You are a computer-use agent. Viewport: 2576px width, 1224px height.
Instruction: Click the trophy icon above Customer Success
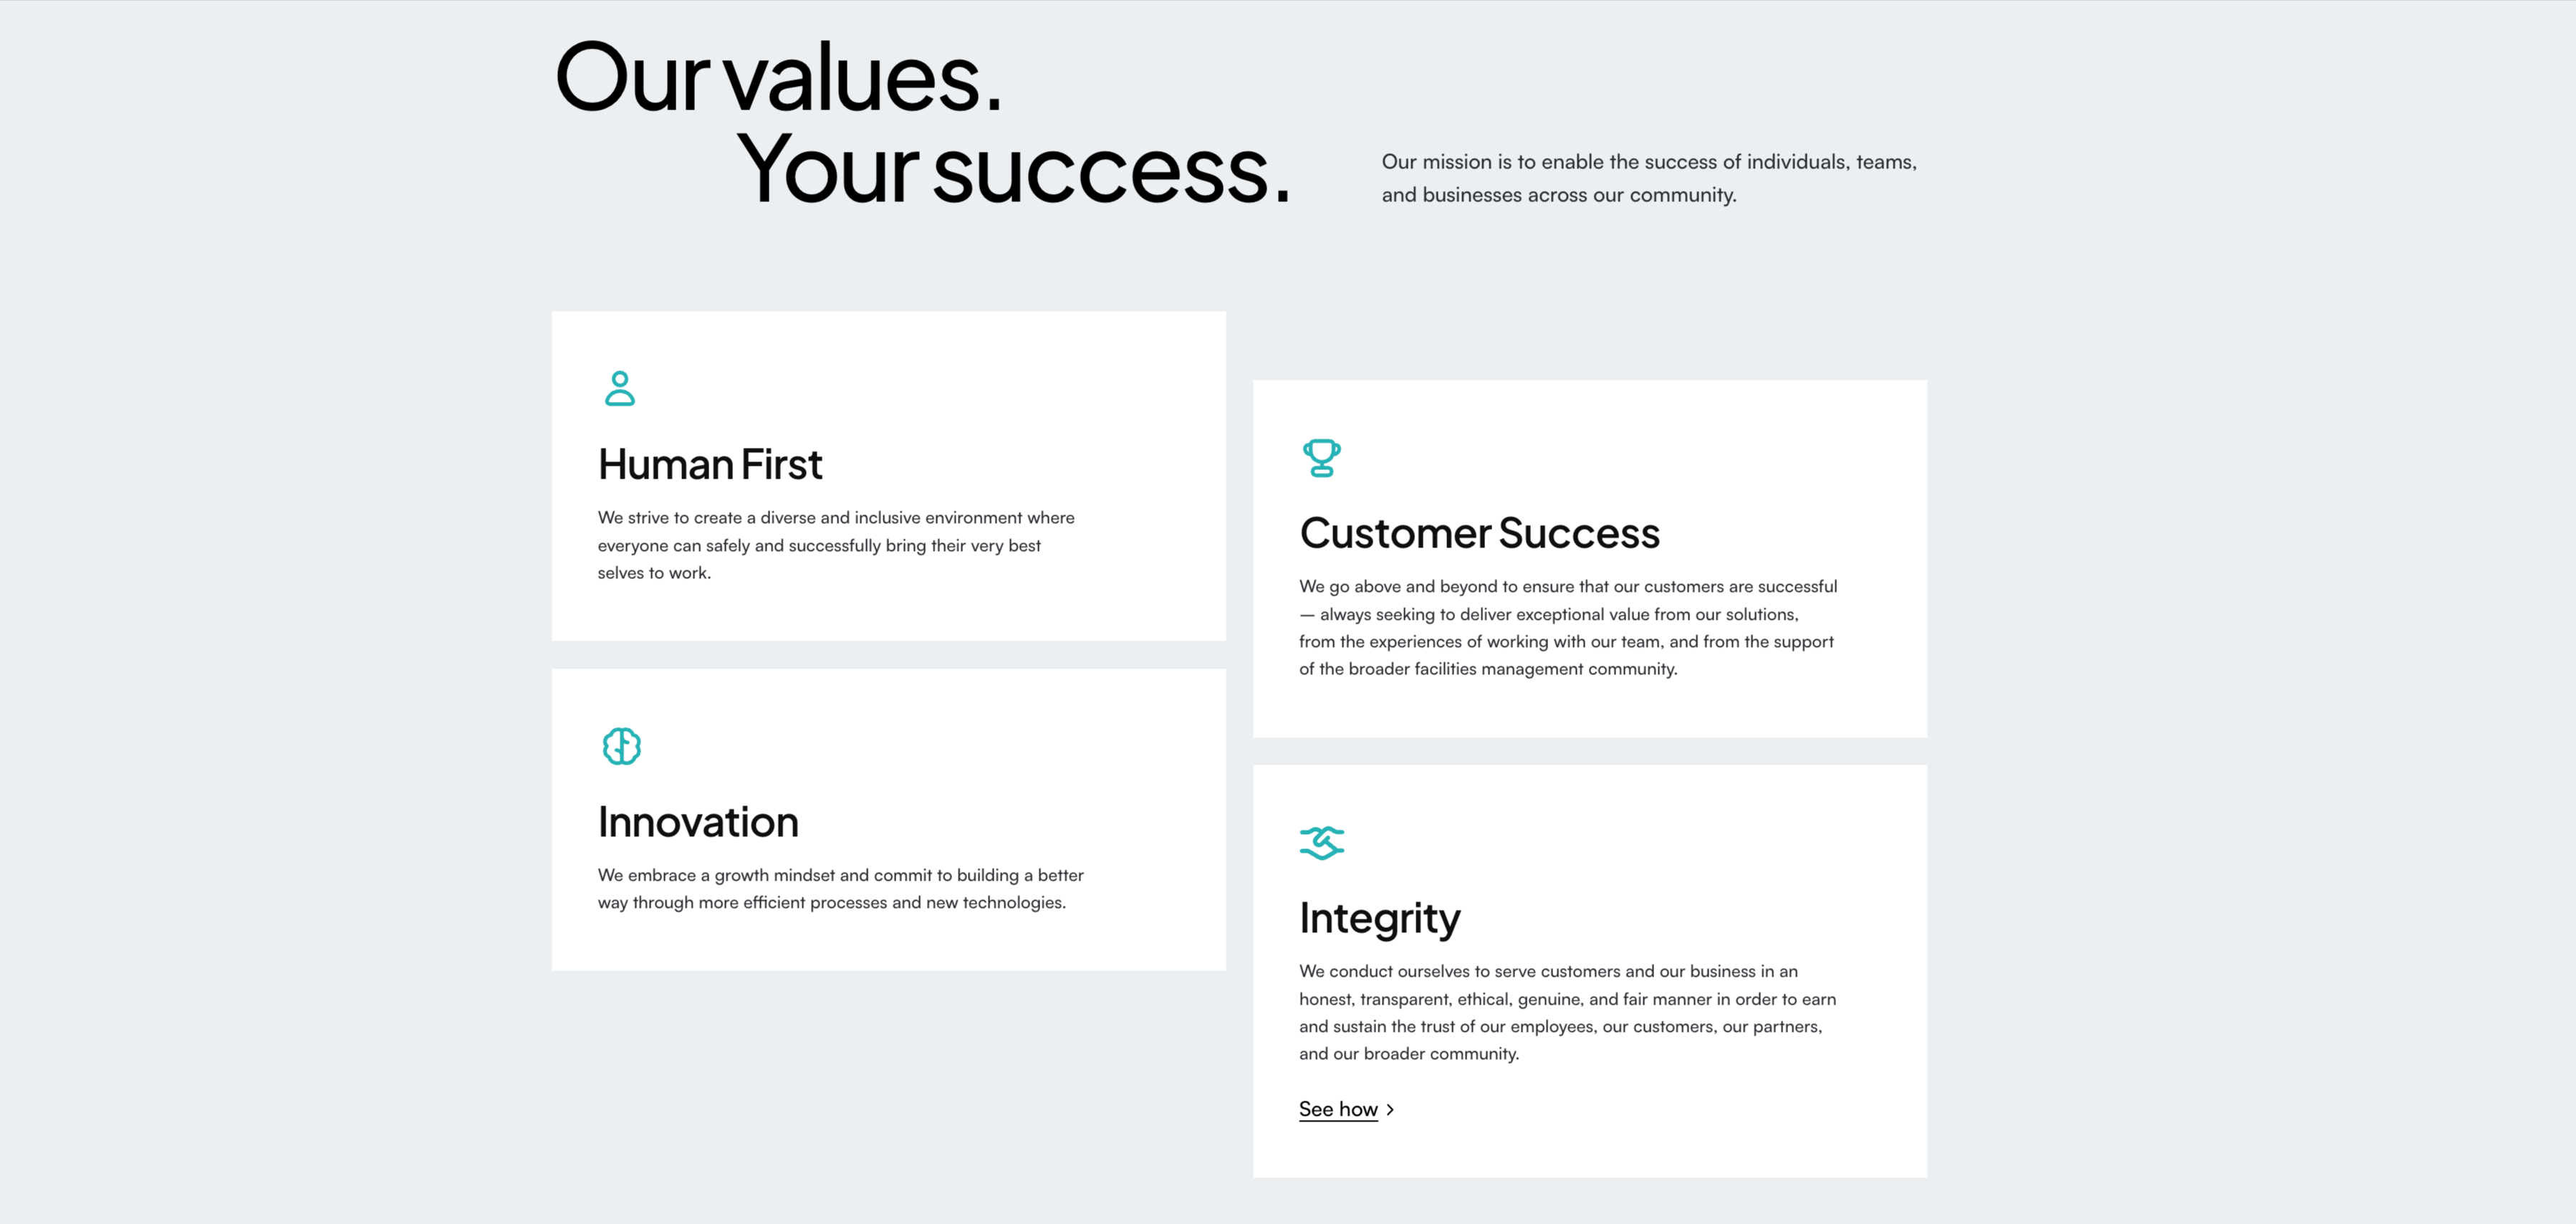1321,458
